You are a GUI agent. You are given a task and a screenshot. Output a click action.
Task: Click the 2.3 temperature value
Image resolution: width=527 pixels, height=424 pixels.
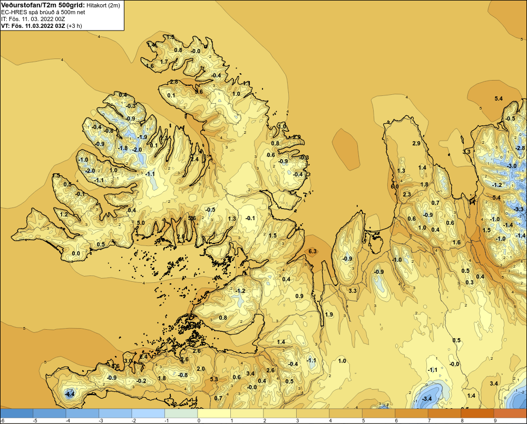[407, 194]
